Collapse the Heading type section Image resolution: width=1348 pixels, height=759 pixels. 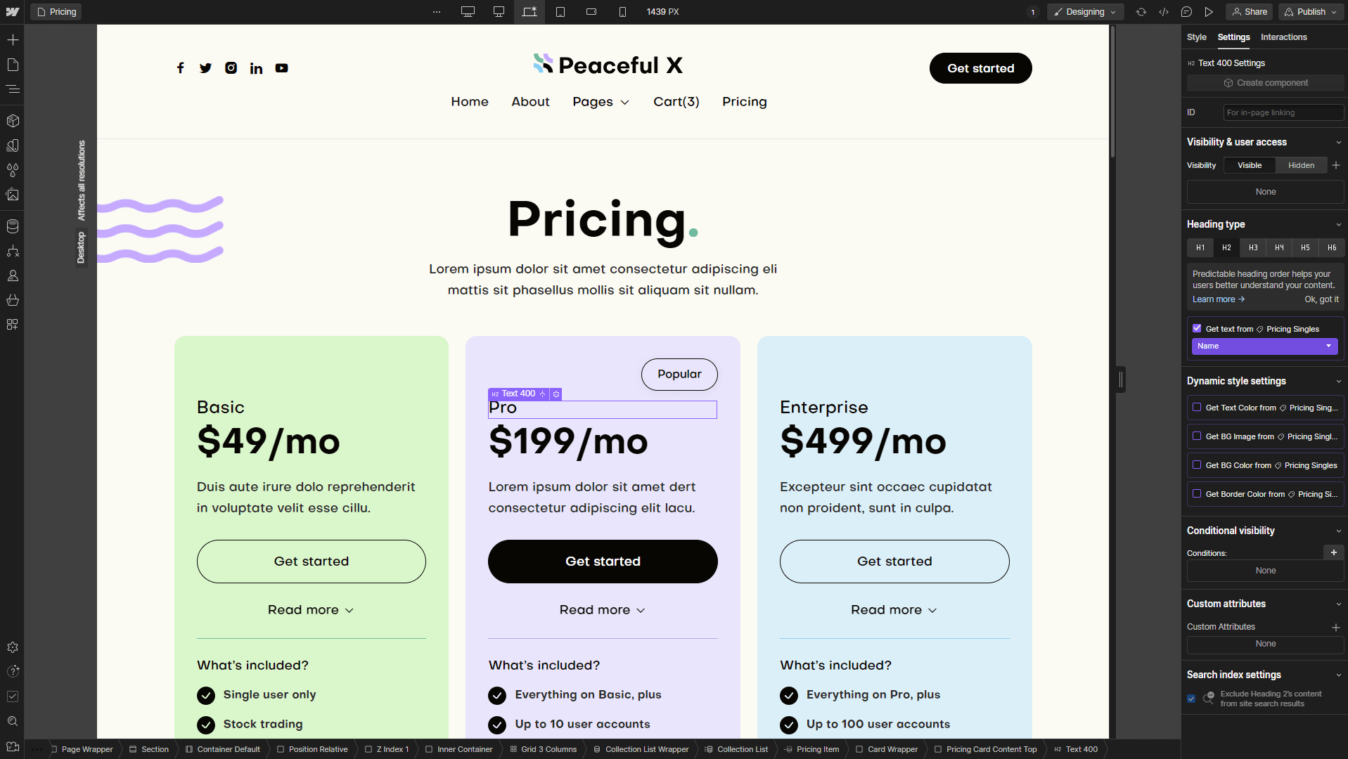(1337, 224)
